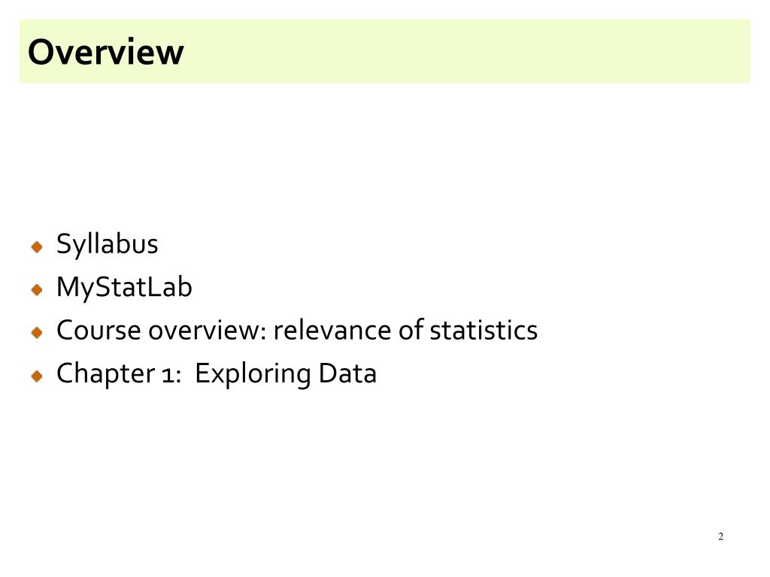Click the word Data

[347, 373]
